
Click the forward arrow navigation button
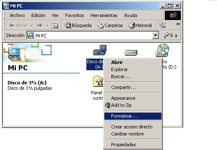[x=40, y=25]
